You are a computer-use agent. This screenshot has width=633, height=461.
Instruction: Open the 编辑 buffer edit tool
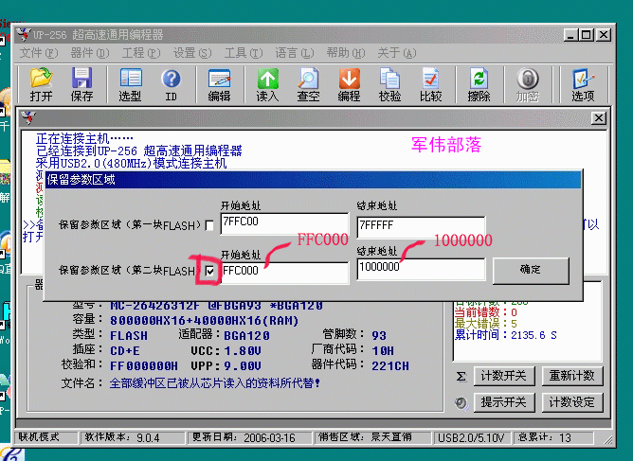point(219,84)
